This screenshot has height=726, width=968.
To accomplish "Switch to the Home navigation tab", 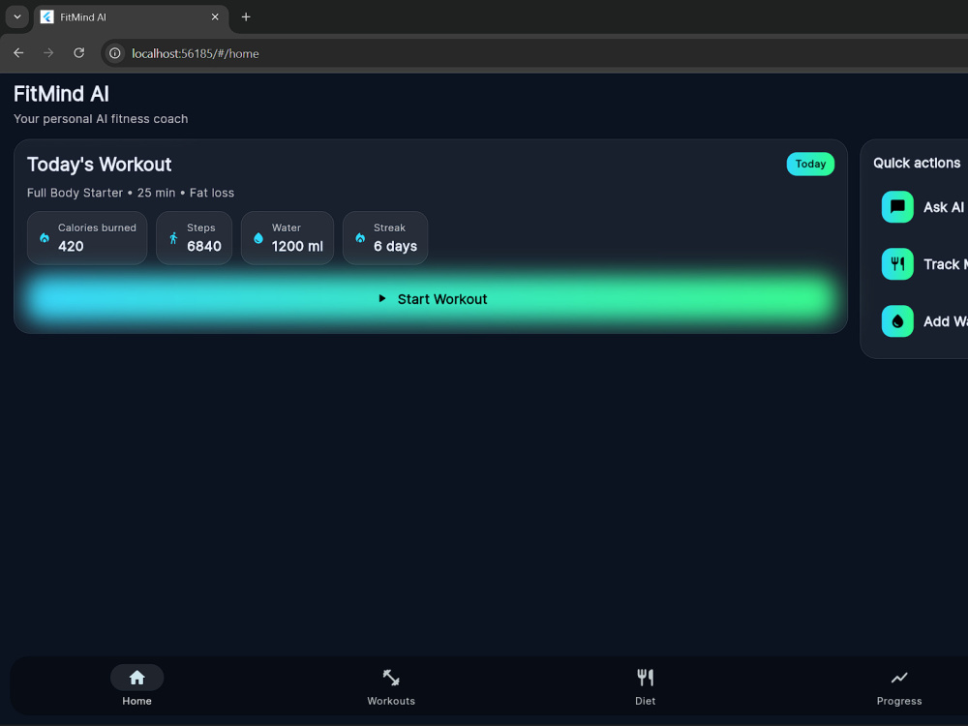I will [137, 685].
